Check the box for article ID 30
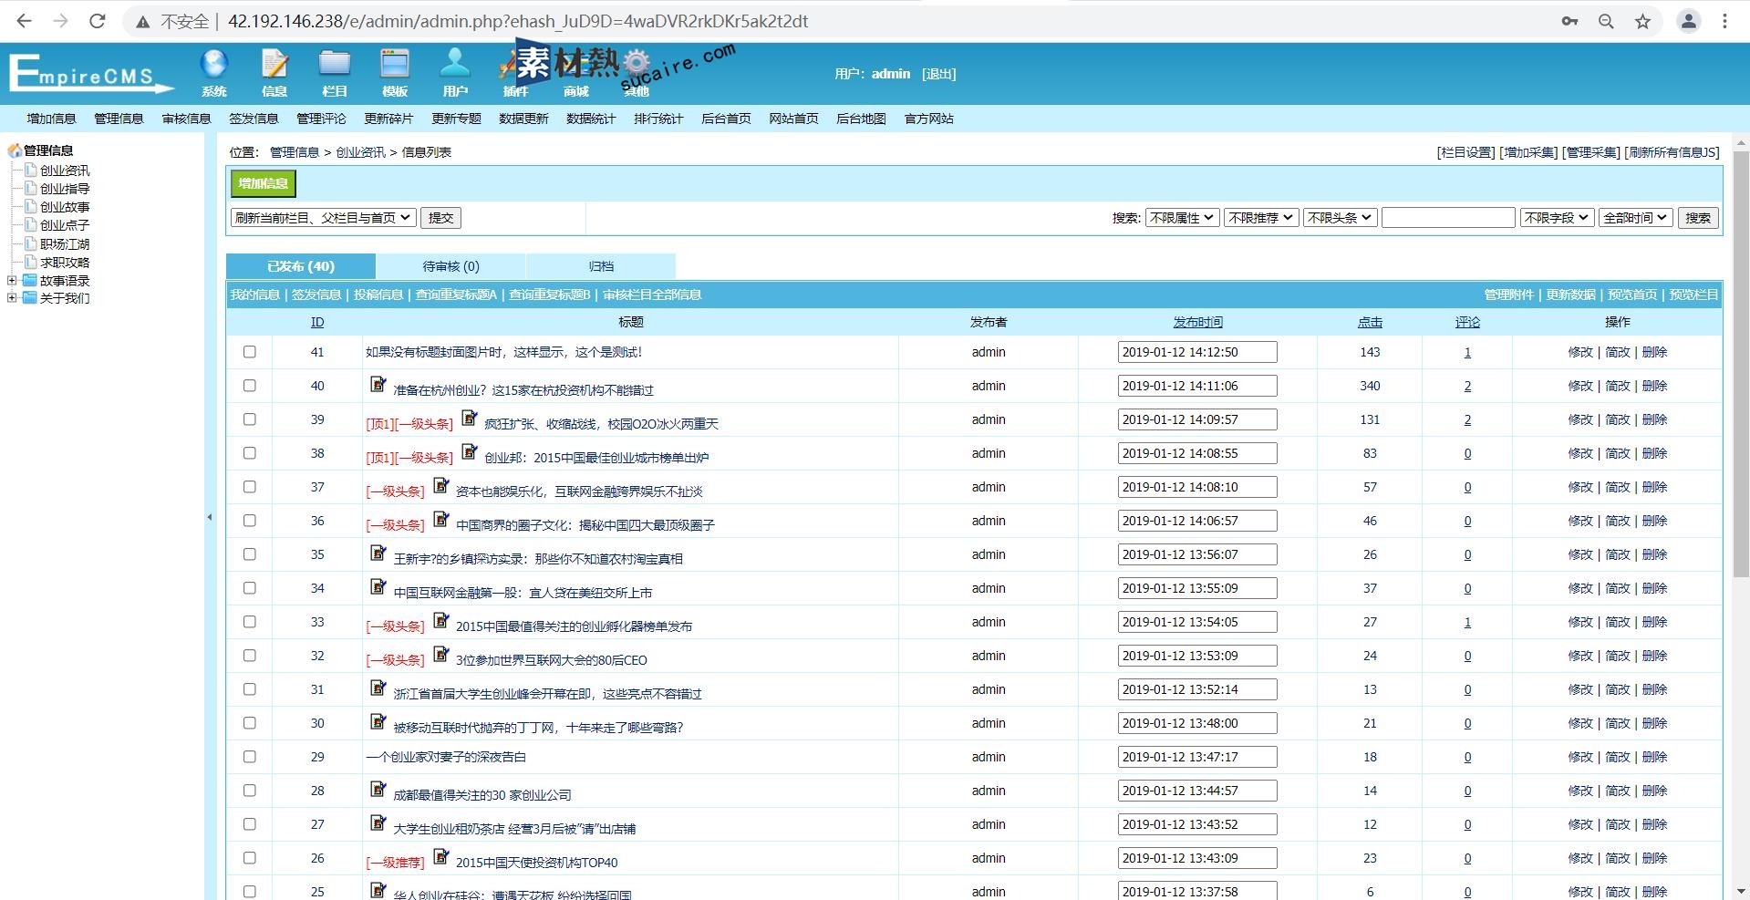 (x=250, y=723)
